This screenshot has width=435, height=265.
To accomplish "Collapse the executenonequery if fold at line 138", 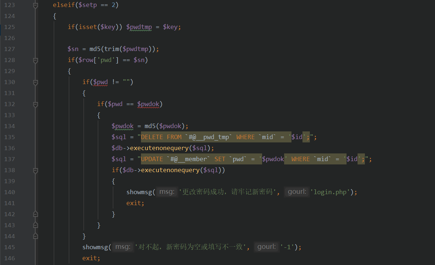I will [x=36, y=170].
